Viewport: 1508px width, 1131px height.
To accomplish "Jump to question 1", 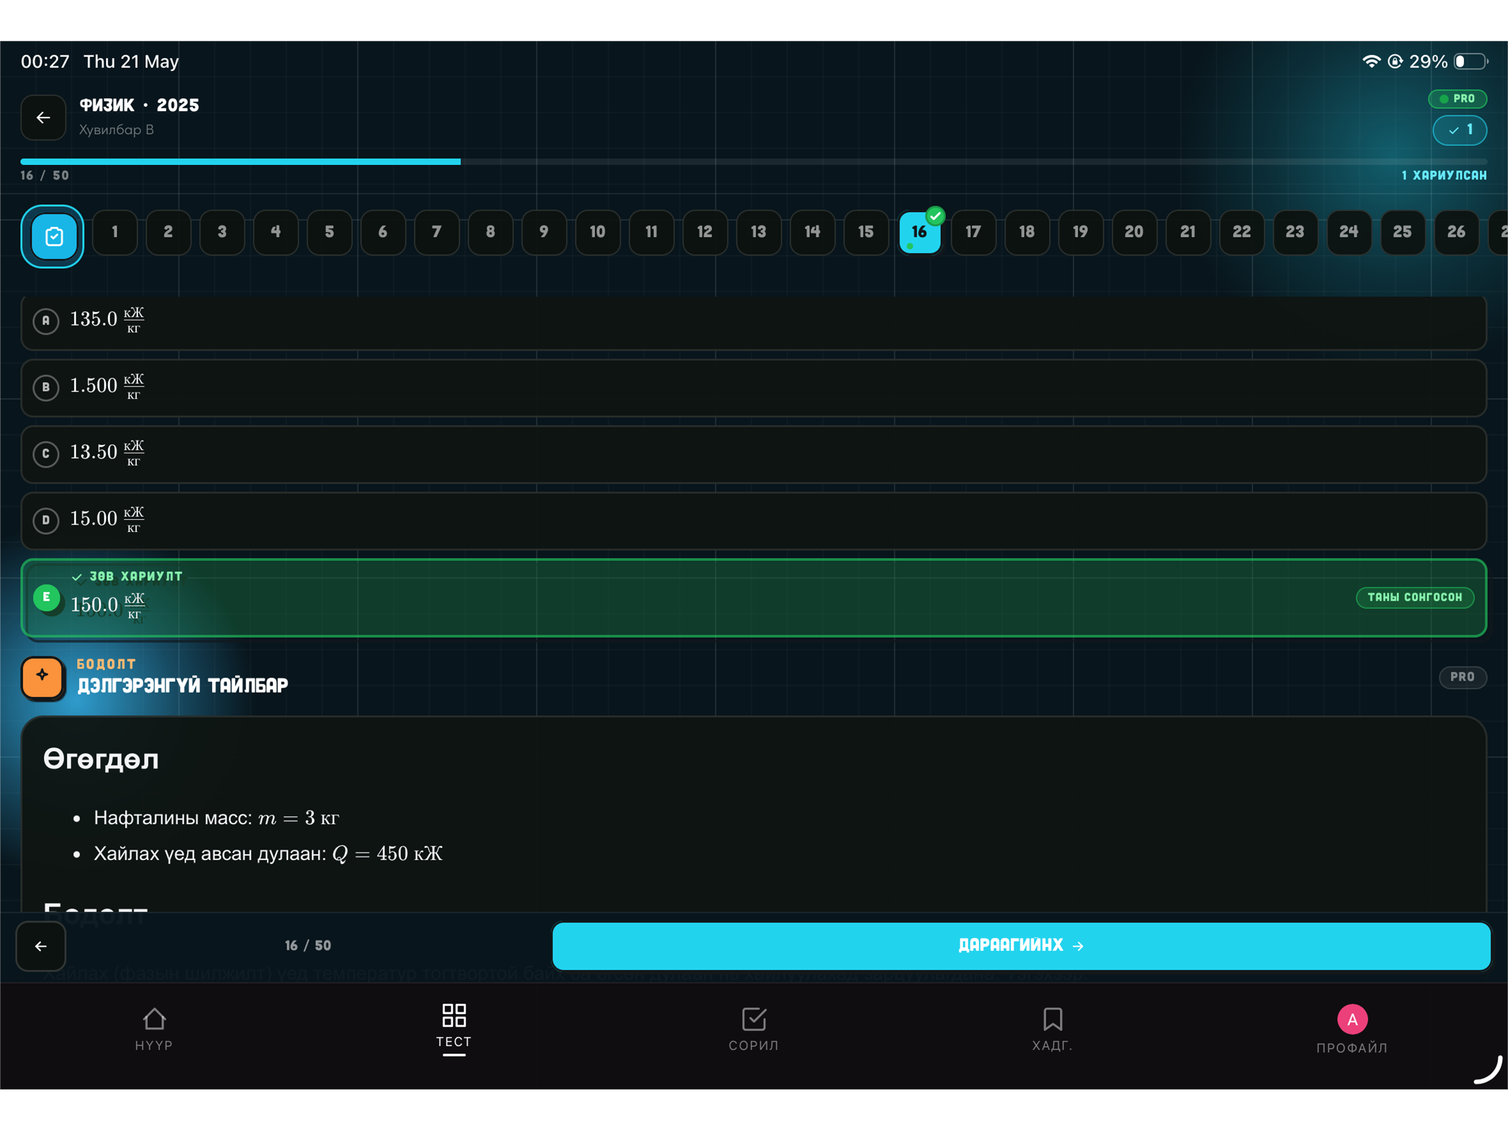I will (x=114, y=232).
